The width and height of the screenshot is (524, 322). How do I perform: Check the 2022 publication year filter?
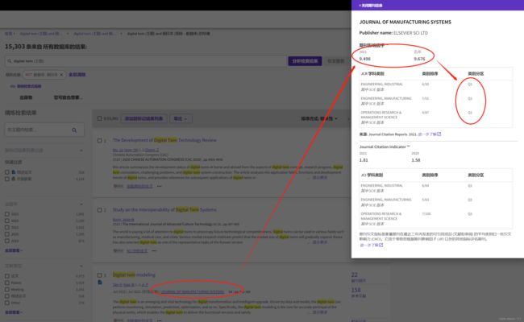(x=7, y=221)
